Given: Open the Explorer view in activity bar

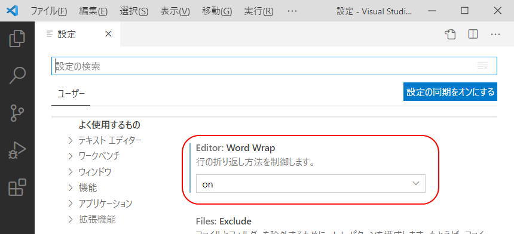Looking at the screenshot, I should click(17, 39).
